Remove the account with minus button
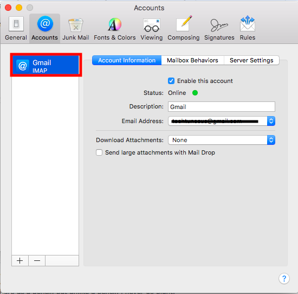Viewport: 298px width, 294px height. (37, 260)
